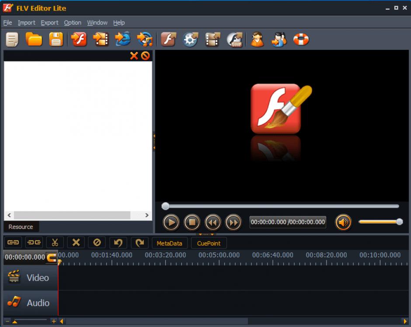Switch to the Resource tab
The image size is (411, 327).
point(21,227)
